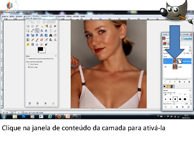Image resolution: width=194 pixels, height=145 pixels.
Task: Swap foreground and background colors arrow
Action: 44,48
